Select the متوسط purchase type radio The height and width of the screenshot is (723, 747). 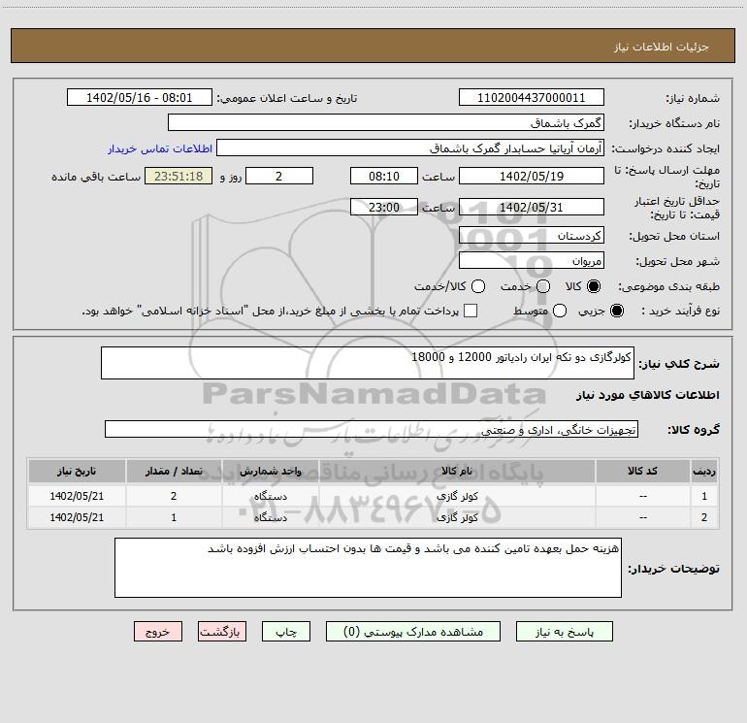click(x=560, y=311)
